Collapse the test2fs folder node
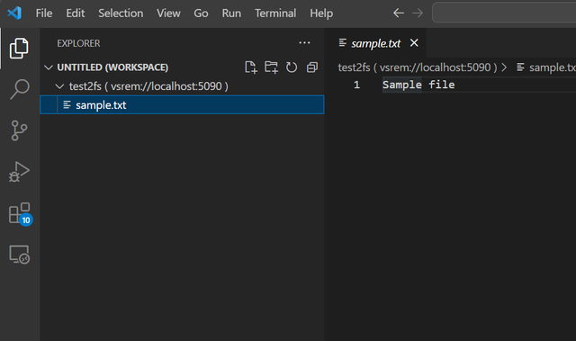576x341 pixels. [59, 86]
